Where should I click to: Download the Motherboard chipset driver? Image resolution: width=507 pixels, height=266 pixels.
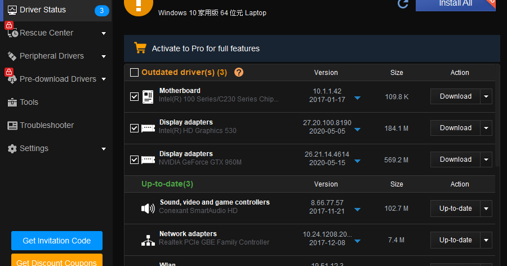pyautogui.click(x=455, y=96)
